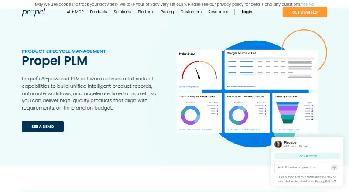Image resolution: width=349 pixels, height=192 pixels.
Task: Click the Cost Trending donut chart
Action: (x=191, y=115)
